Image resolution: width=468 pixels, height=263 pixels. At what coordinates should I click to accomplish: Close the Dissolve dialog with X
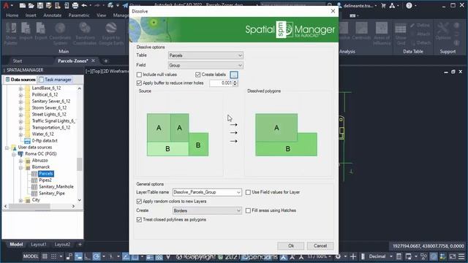point(333,11)
